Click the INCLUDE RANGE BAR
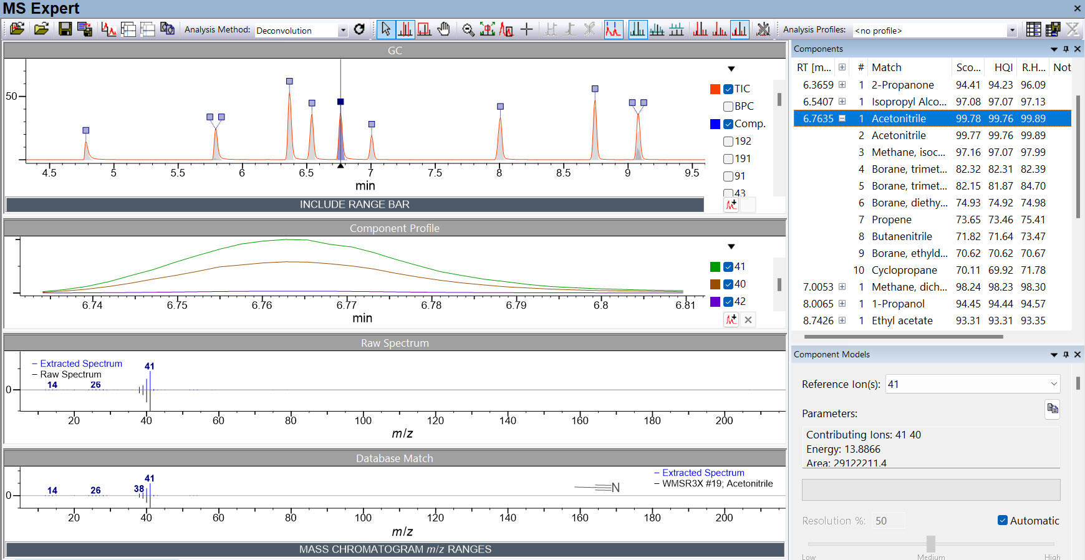This screenshot has height=560, width=1085. pyautogui.click(x=354, y=205)
